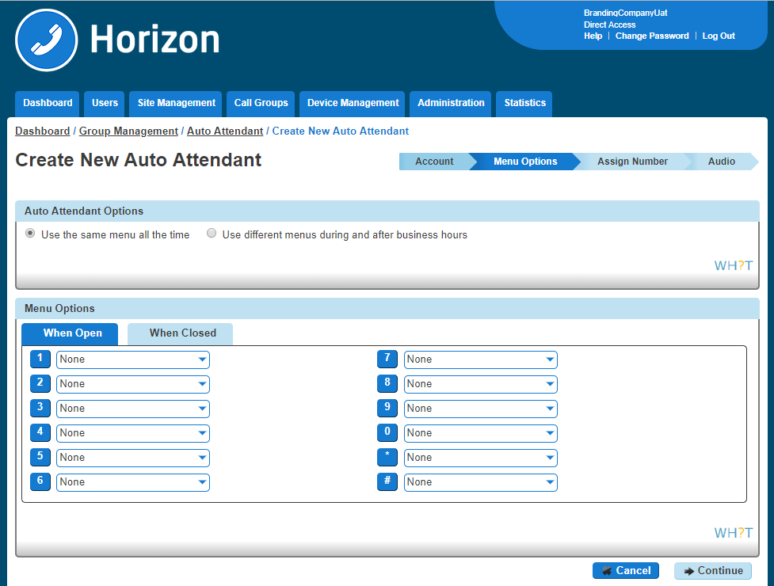Viewport: 774px width, 586px height.
Task: Click the Create New Auto Attendant breadcrumb
Action: coord(341,131)
